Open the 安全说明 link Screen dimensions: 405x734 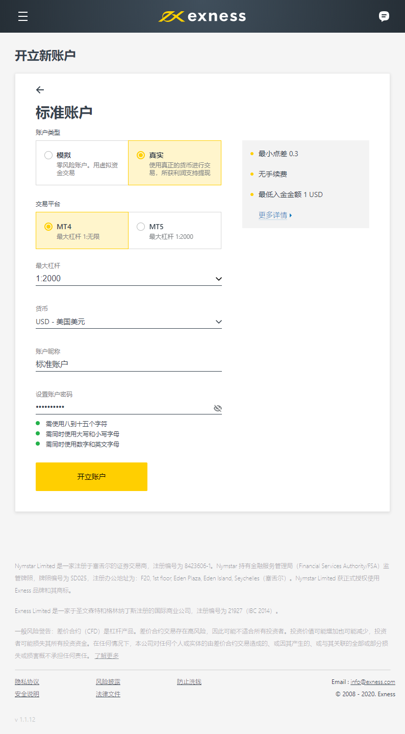point(27,694)
